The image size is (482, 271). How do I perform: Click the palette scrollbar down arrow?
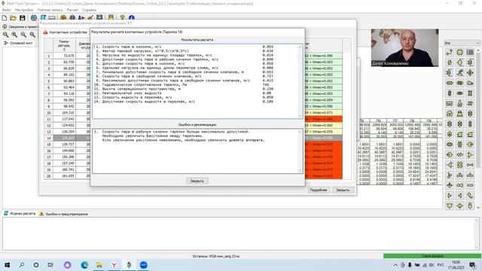pyautogui.click(x=478, y=208)
